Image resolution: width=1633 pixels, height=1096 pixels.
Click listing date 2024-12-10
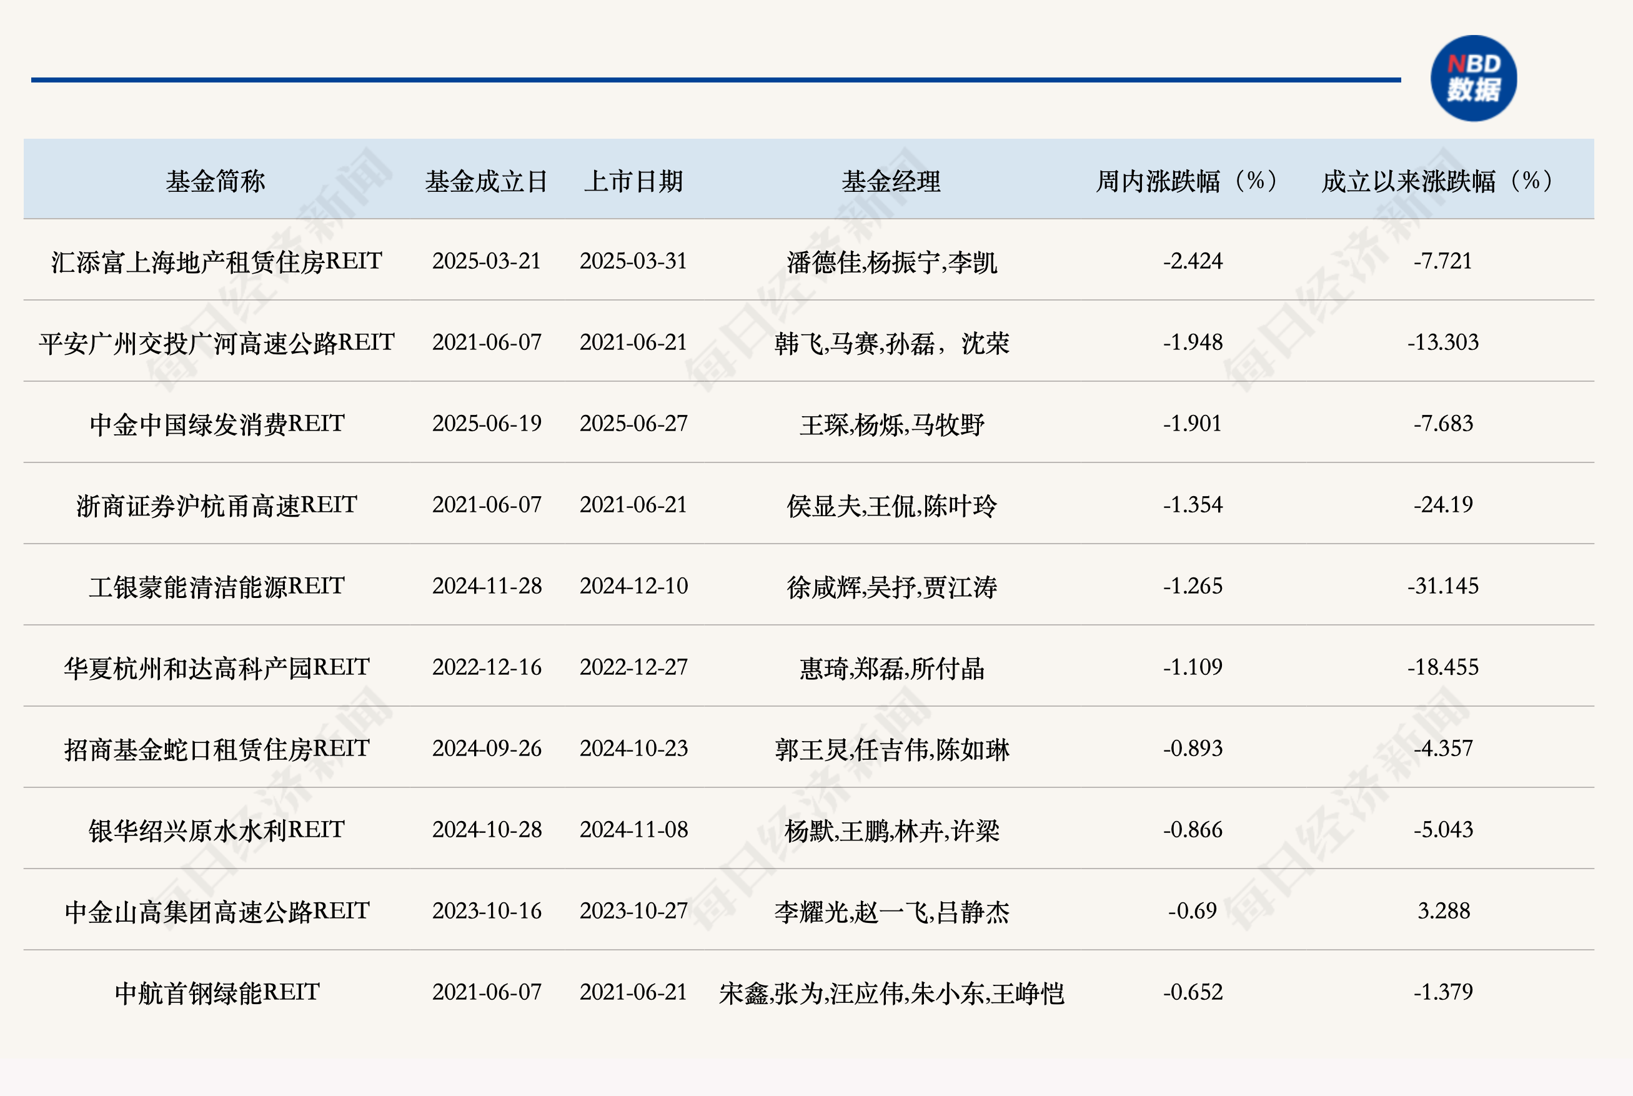coord(633,585)
